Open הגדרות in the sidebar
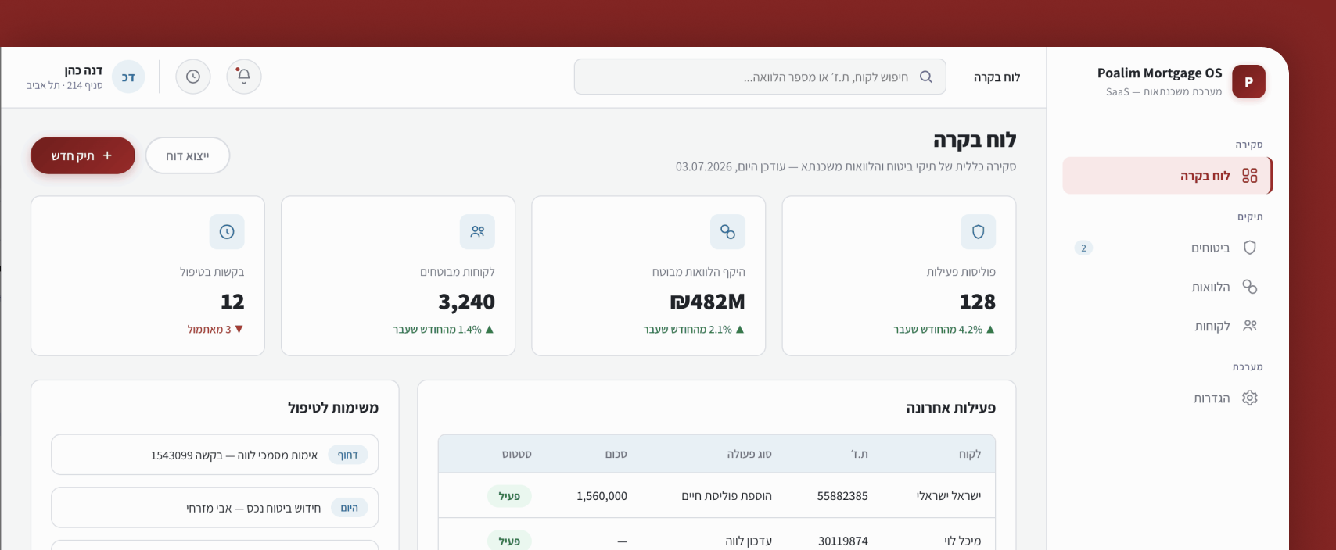 pyautogui.click(x=1168, y=398)
